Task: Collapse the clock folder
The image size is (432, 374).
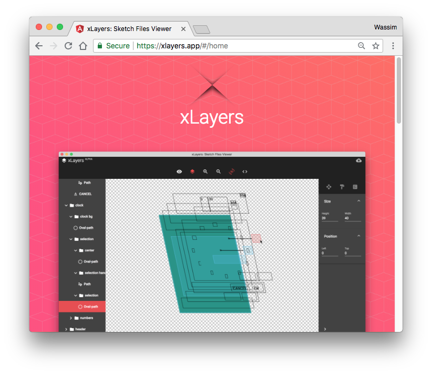Action: coord(66,206)
